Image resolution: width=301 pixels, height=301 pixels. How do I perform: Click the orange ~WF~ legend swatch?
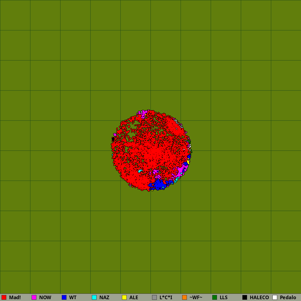pos(185,297)
